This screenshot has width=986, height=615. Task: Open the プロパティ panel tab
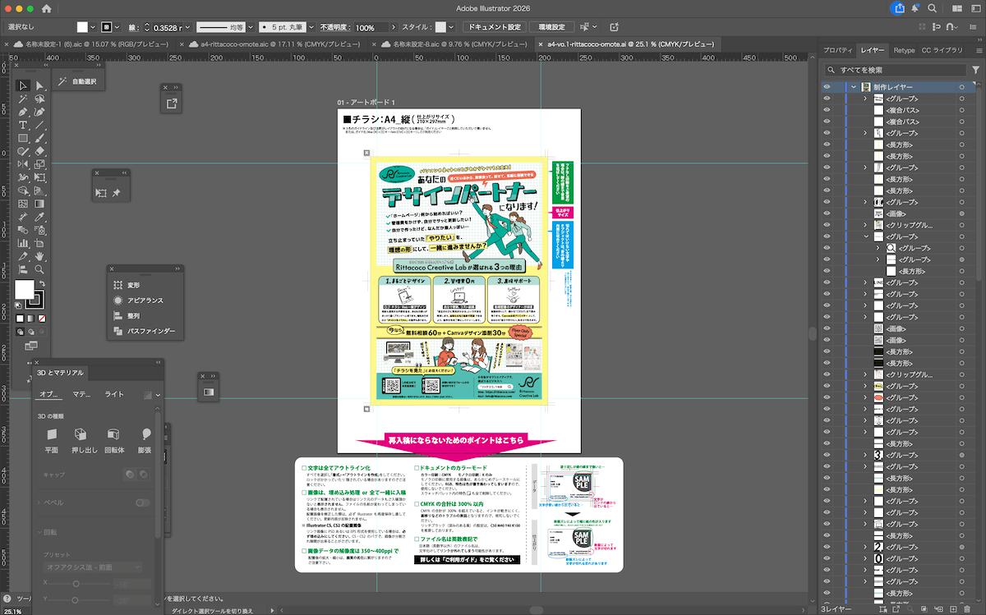point(837,50)
